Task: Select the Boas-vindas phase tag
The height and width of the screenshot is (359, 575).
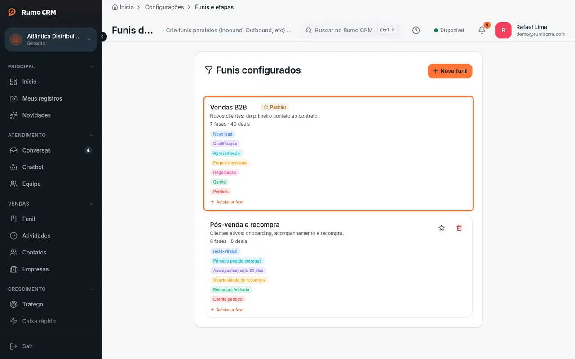Action: (x=225, y=251)
